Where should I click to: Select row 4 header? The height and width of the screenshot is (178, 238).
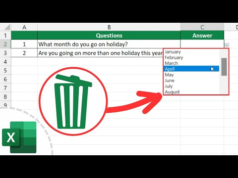coord(5,62)
